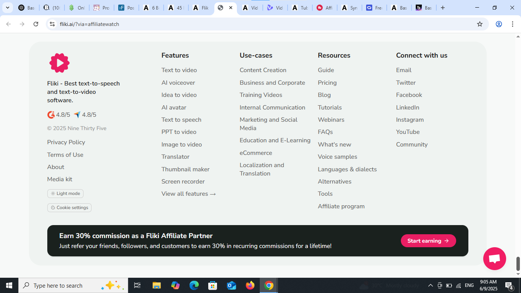The height and width of the screenshot is (293, 521).
Task: Launch File Explorer from the taskbar
Action: pyautogui.click(x=157, y=285)
